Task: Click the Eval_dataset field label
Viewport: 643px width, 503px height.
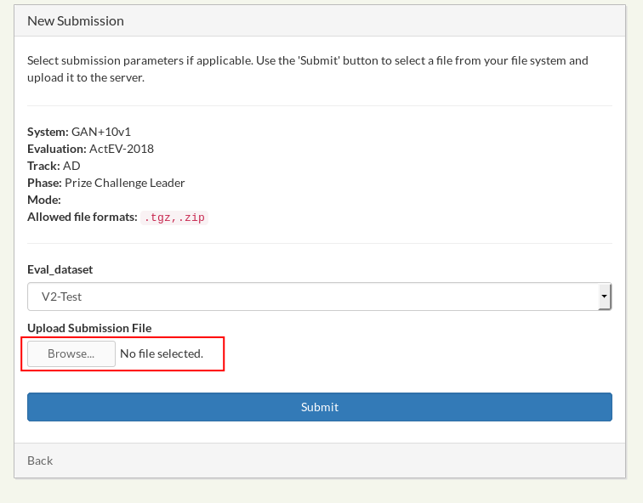Action: (x=60, y=269)
